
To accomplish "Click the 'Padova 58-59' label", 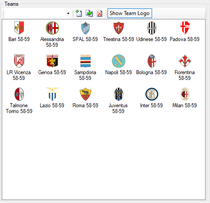I will pyautogui.click(x=185, y=39).
